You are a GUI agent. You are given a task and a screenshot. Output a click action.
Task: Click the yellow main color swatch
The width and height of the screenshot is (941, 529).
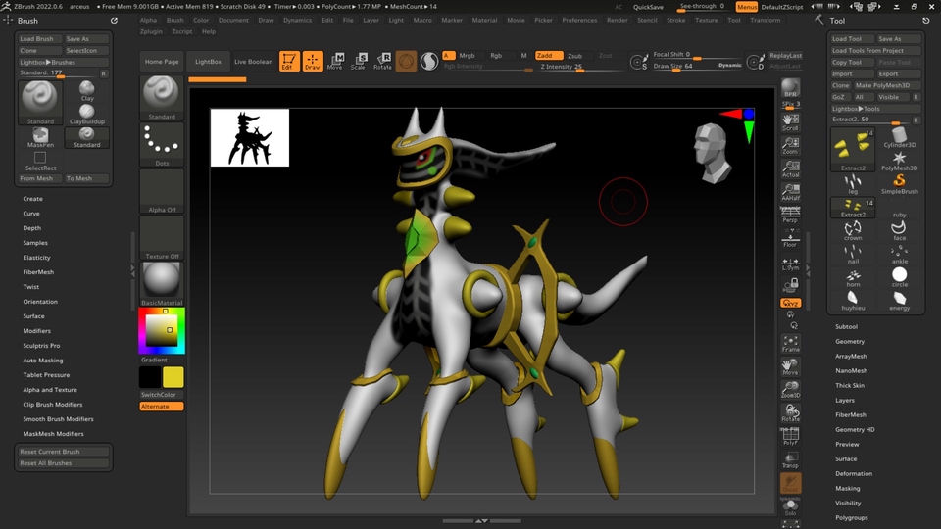173,377
